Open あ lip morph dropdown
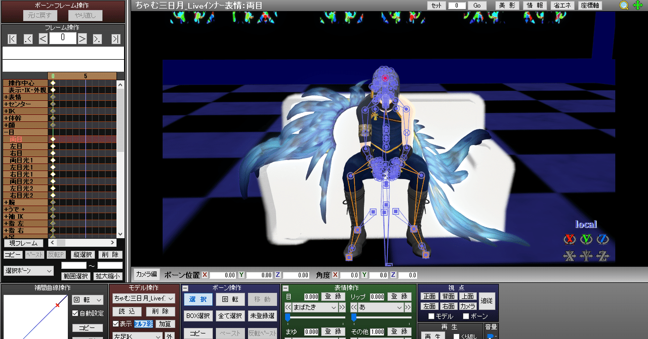The image size is (648, 339). pos(381,307)
